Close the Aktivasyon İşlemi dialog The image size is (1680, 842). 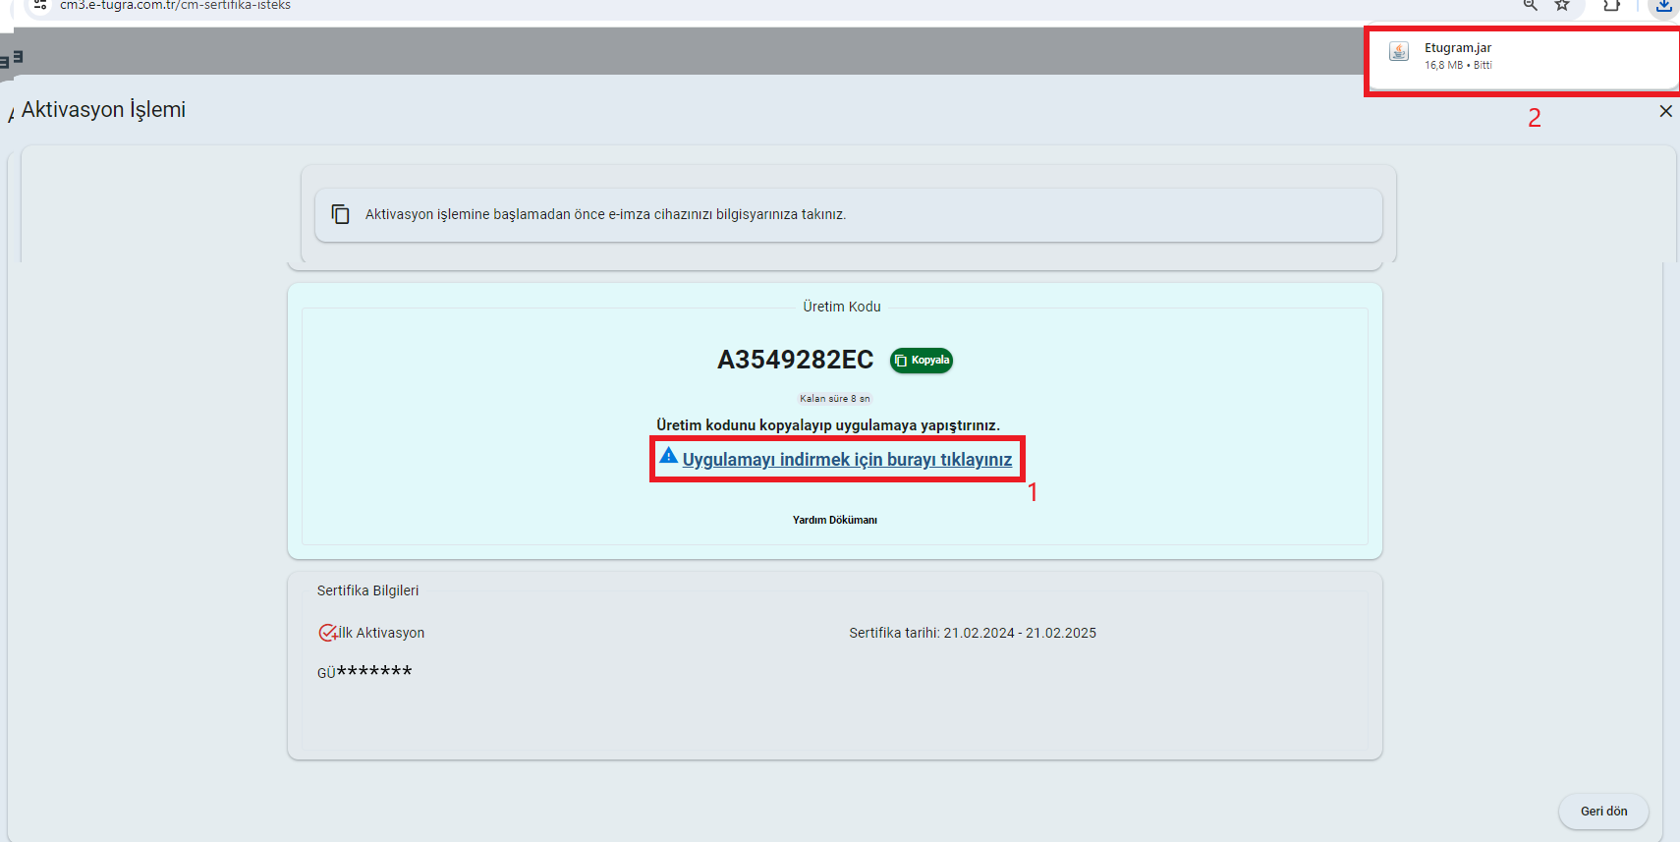click(x=1665, y=111)
